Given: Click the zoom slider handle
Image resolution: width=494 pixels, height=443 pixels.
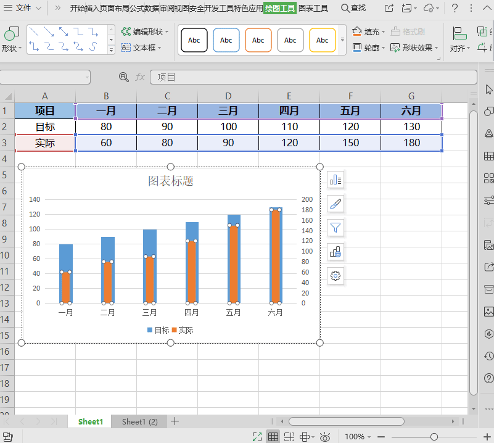Looking at the screenshot, I should coord(434,437).
